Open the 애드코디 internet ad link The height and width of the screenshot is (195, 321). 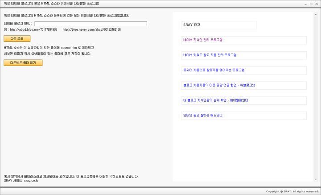pyautogui.click(x=202, y=116)
